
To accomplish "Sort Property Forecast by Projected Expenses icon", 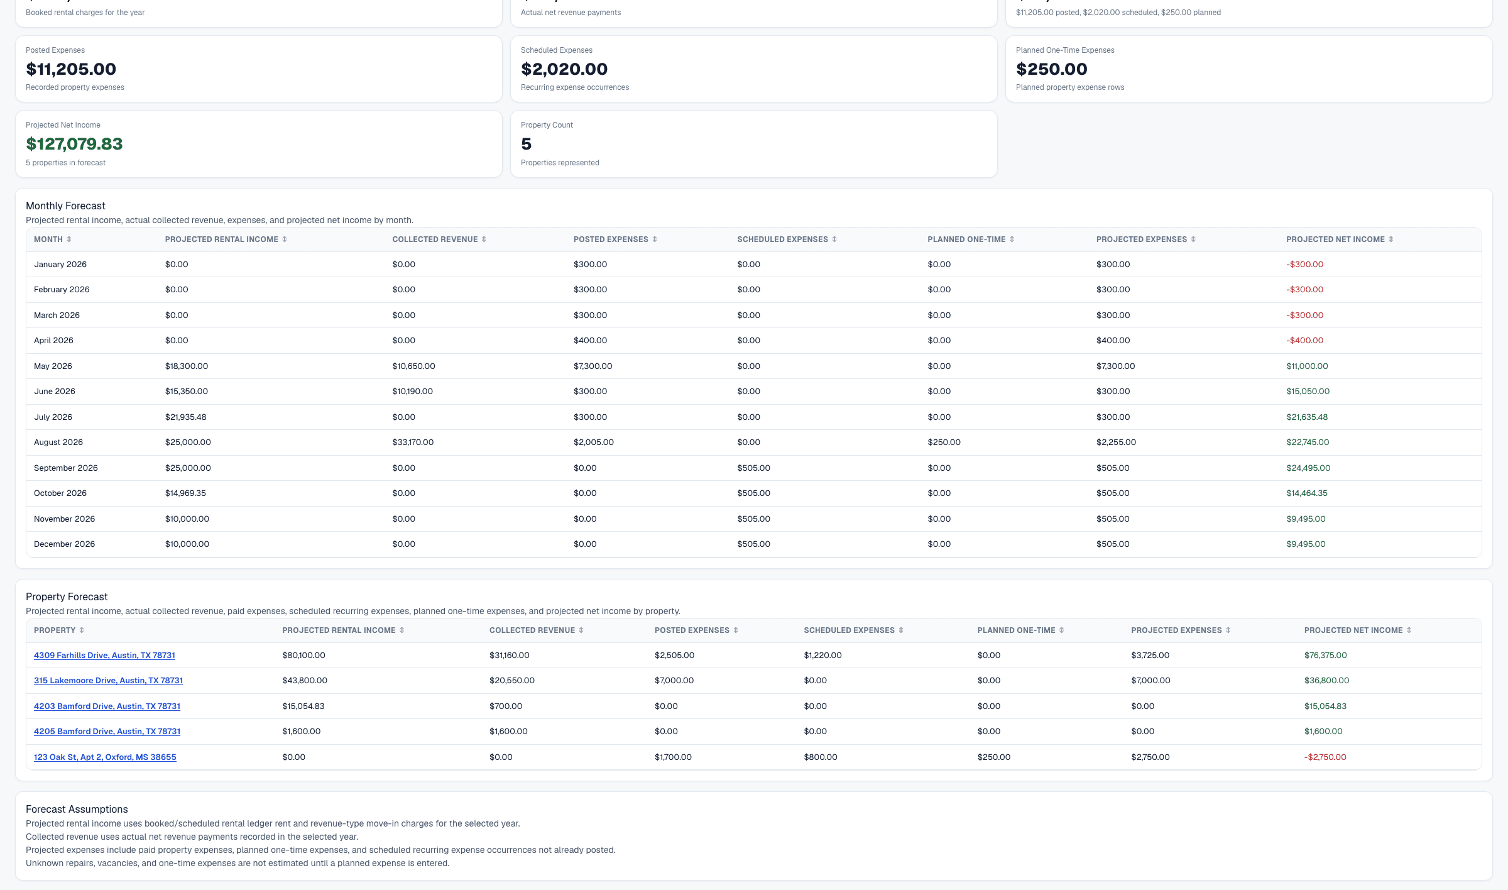I will click(1228, 630).
